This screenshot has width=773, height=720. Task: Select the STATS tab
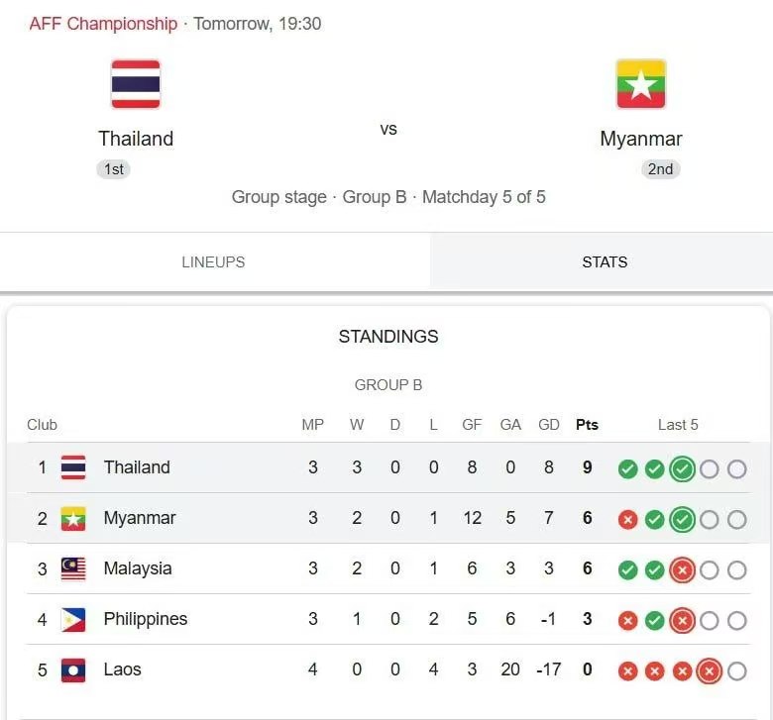(605, 261)
